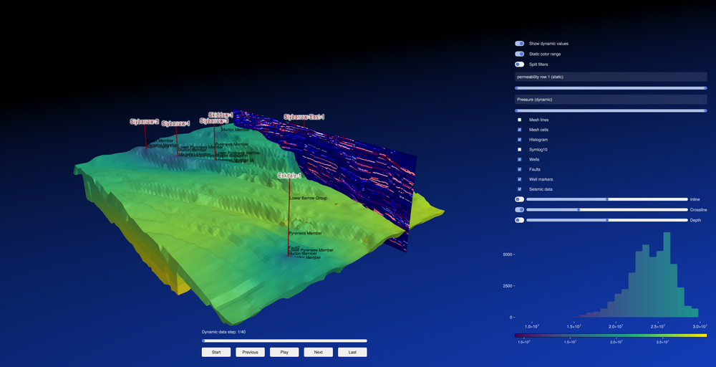Image resolution: width=716 pixels, height=367 pixels.
Task: Enable the Mesh lines checkbox
Action: click(x=519, y=120)
